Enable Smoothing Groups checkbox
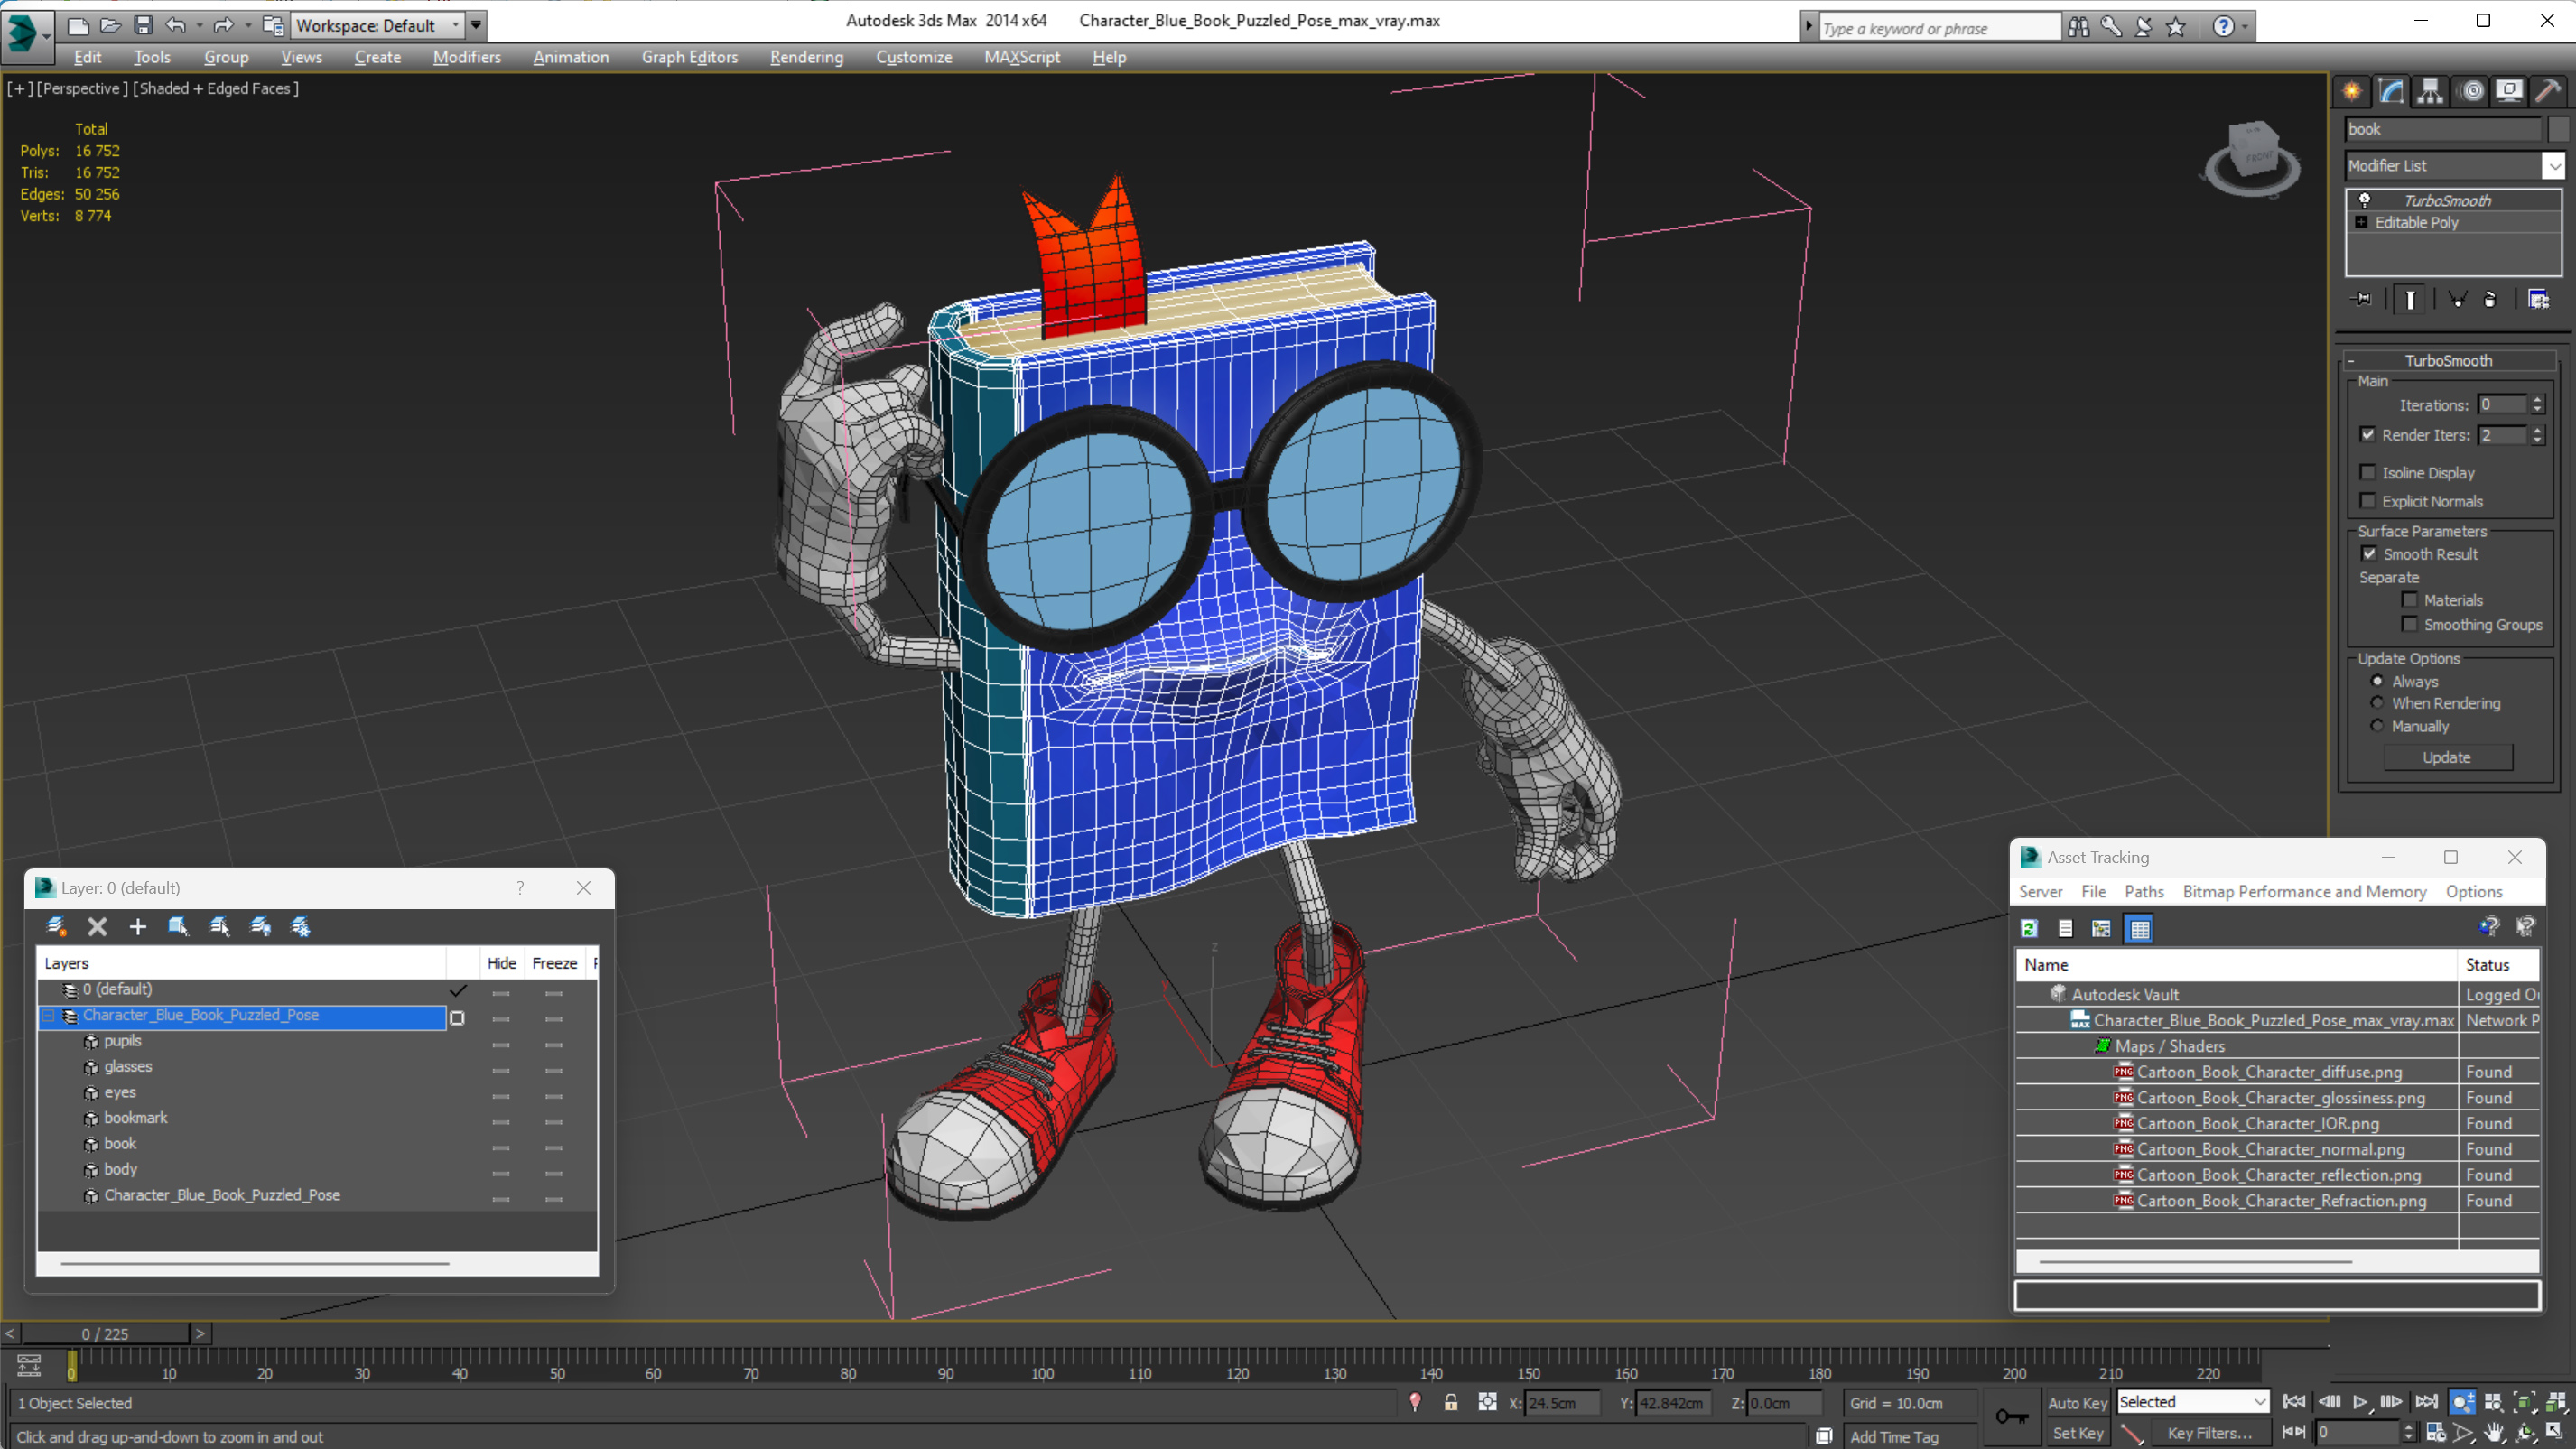The width and height of the screenshot is (2576, 1449). (x=2410, y=623)
